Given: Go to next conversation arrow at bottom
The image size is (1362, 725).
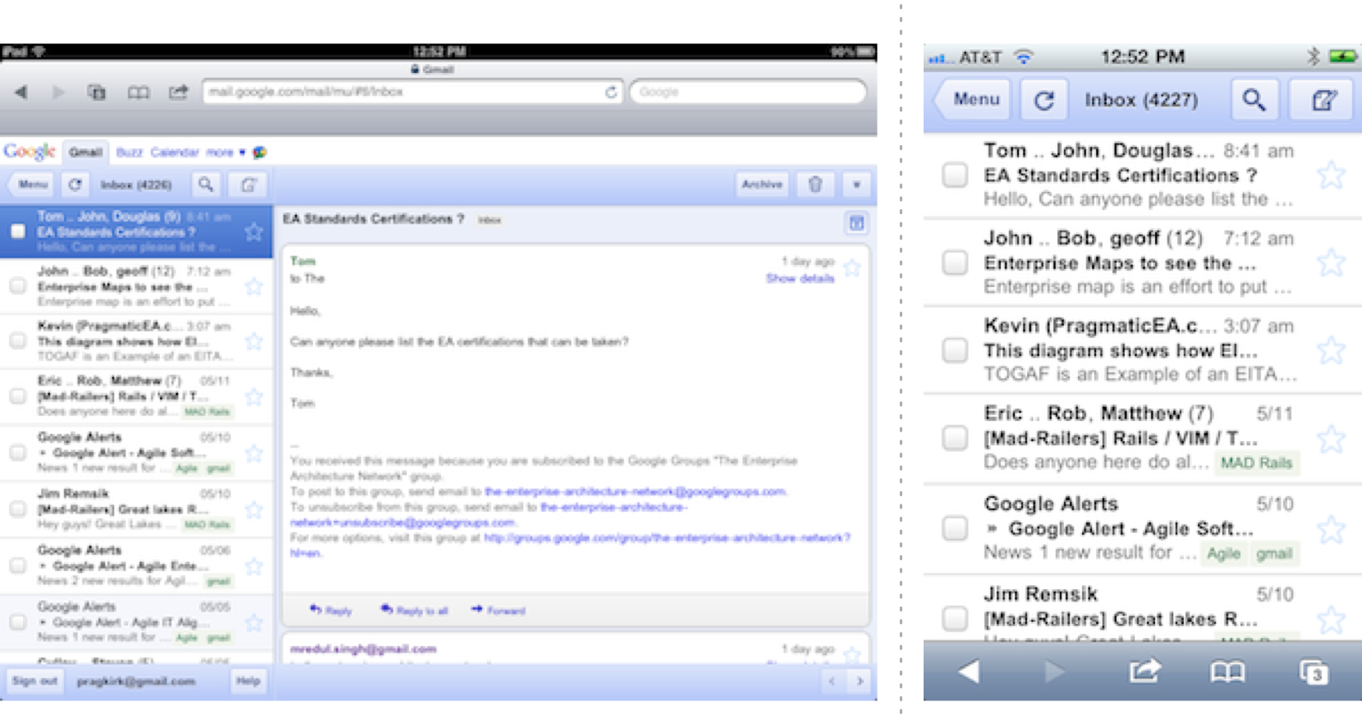Looking at the screenshot, I should pos(860,681).
